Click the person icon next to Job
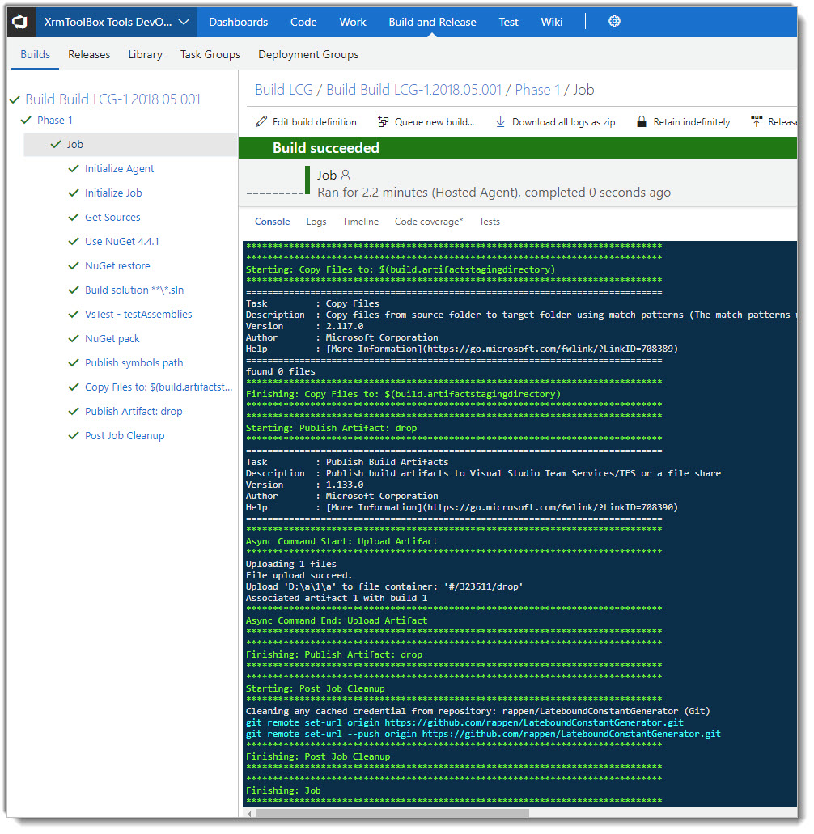 tap(346, 175)
